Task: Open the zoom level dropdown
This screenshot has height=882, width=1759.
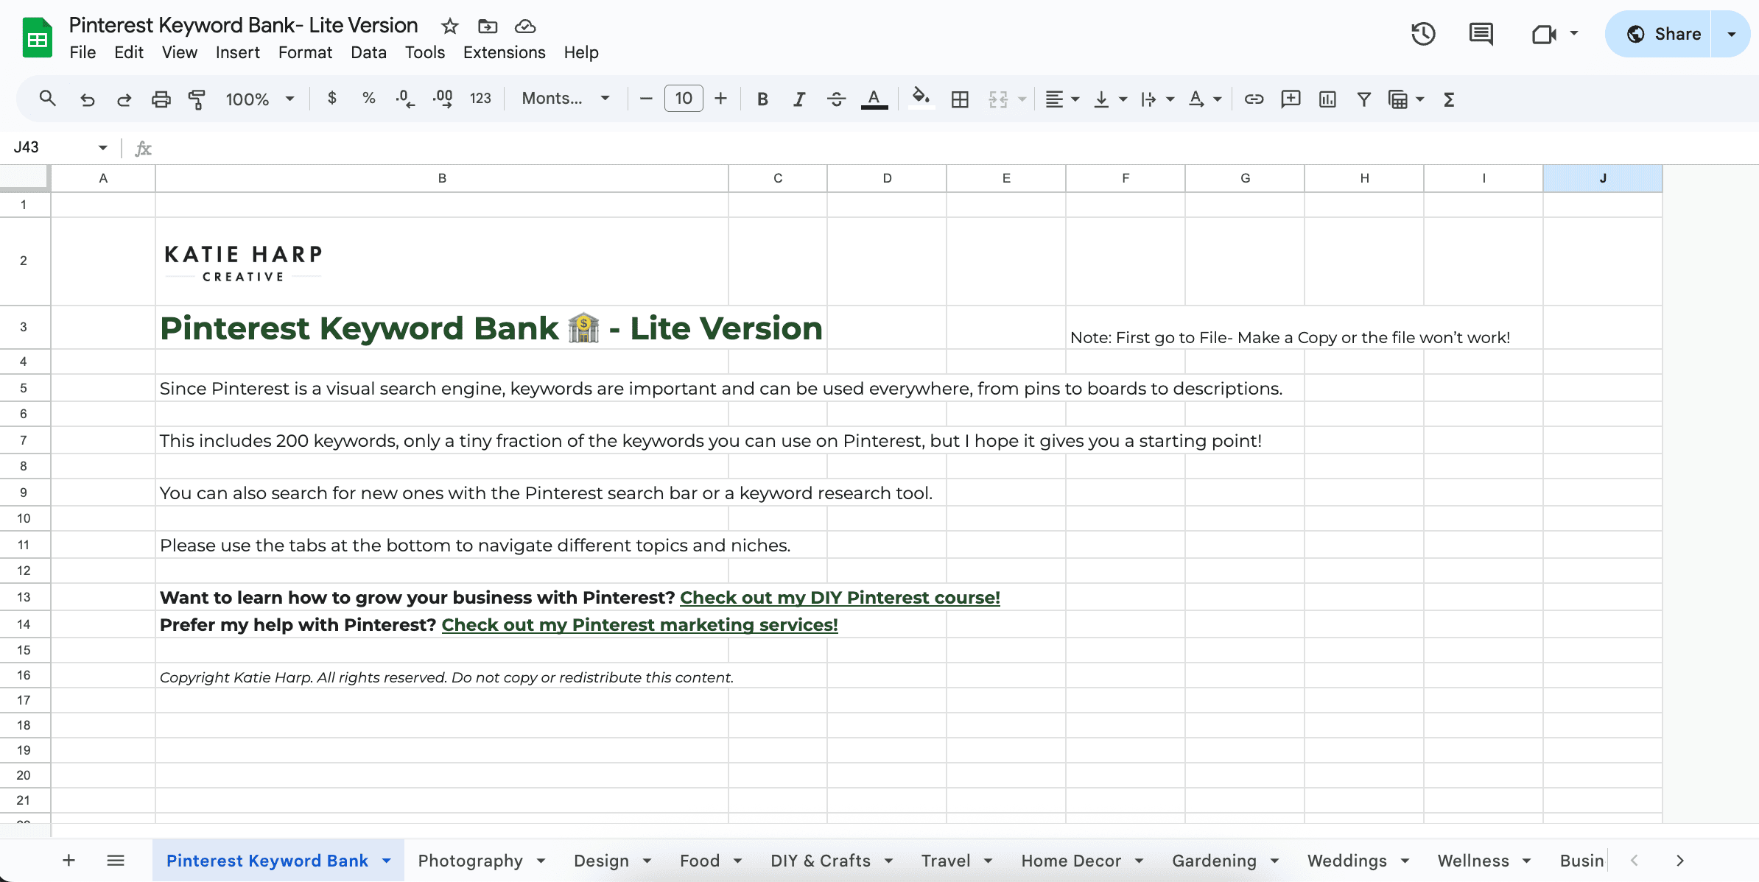Action: [x=260, y=99]
